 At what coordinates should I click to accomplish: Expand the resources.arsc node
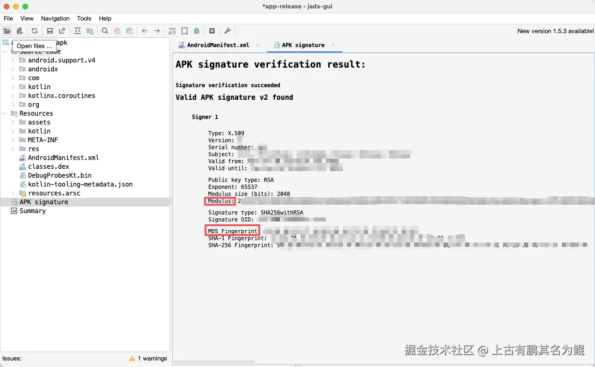[x=13, y=193]
